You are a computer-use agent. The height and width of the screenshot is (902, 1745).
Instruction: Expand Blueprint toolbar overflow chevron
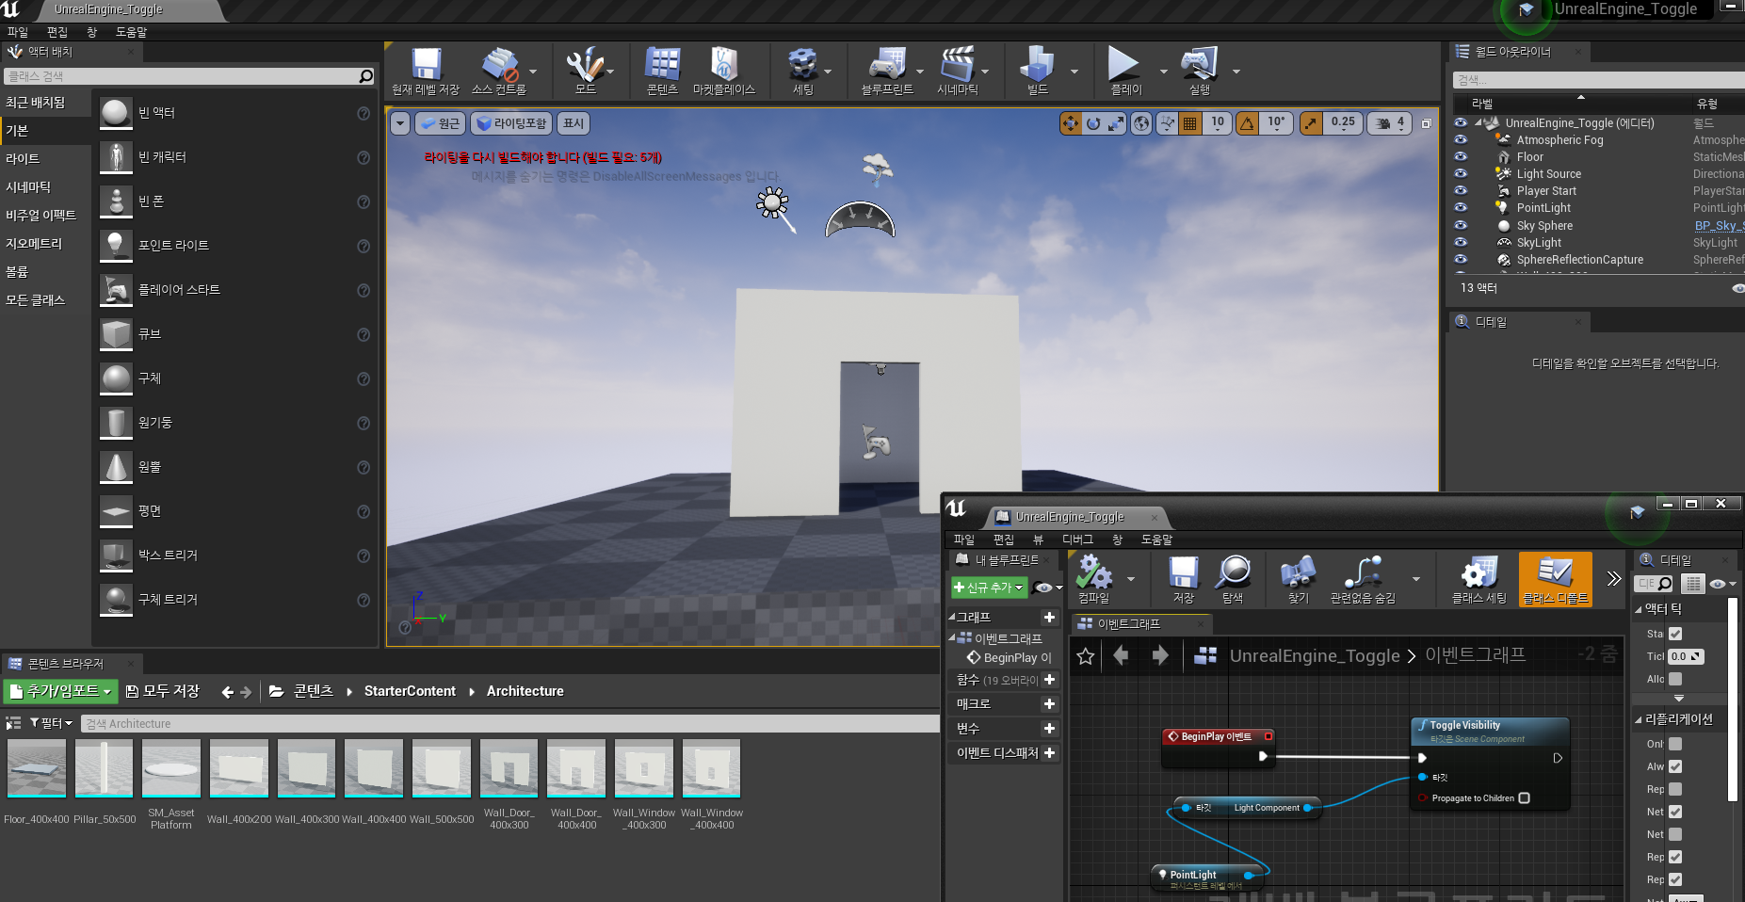(x=1613, y=578)
